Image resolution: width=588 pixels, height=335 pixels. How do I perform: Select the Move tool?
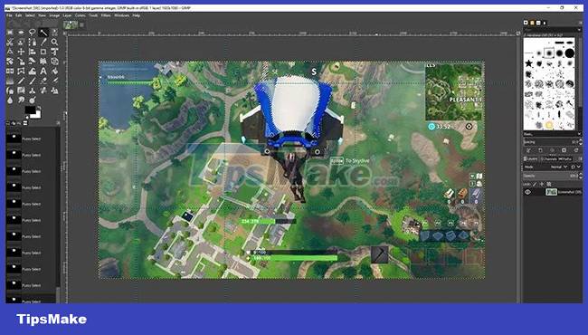[21, 52]
